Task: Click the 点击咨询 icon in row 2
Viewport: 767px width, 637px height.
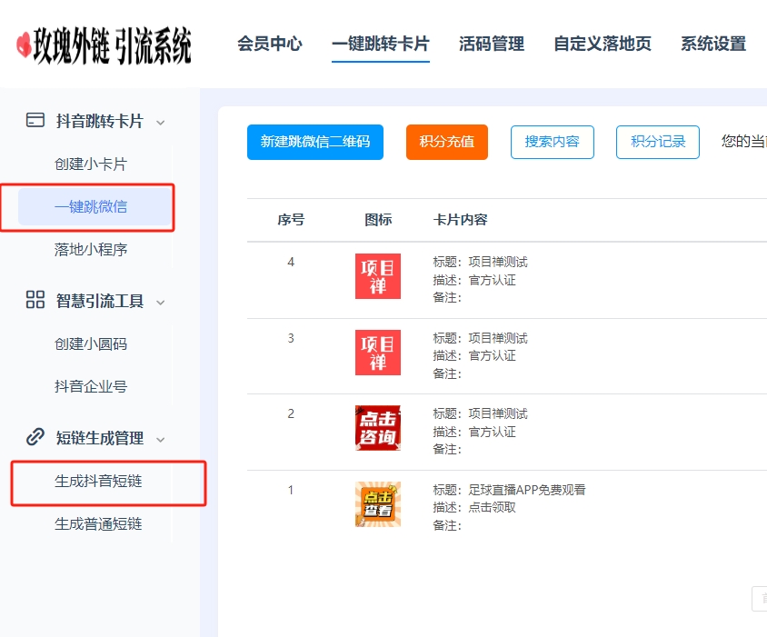Action: click(377, 428)
